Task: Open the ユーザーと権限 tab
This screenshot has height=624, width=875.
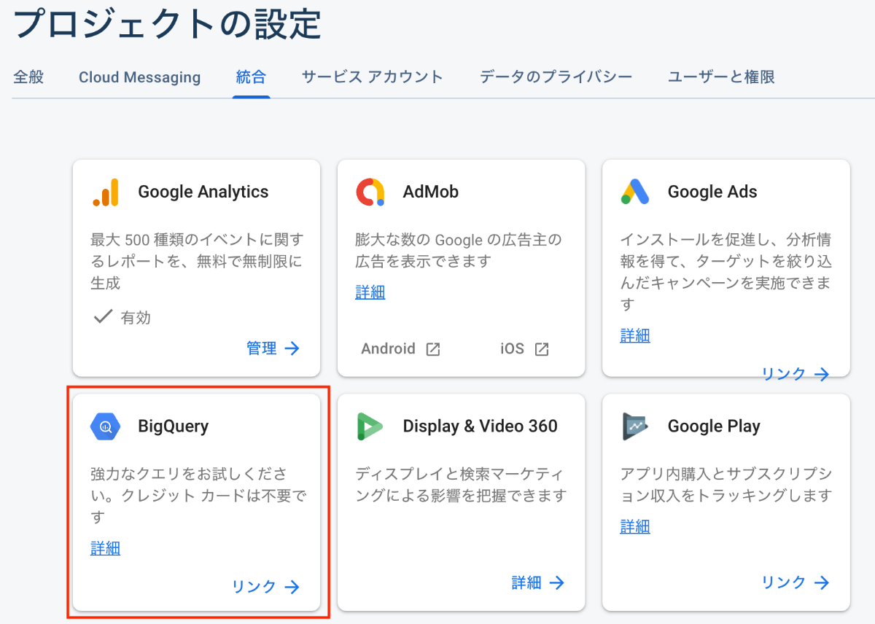Action: (x=721, y=77)
